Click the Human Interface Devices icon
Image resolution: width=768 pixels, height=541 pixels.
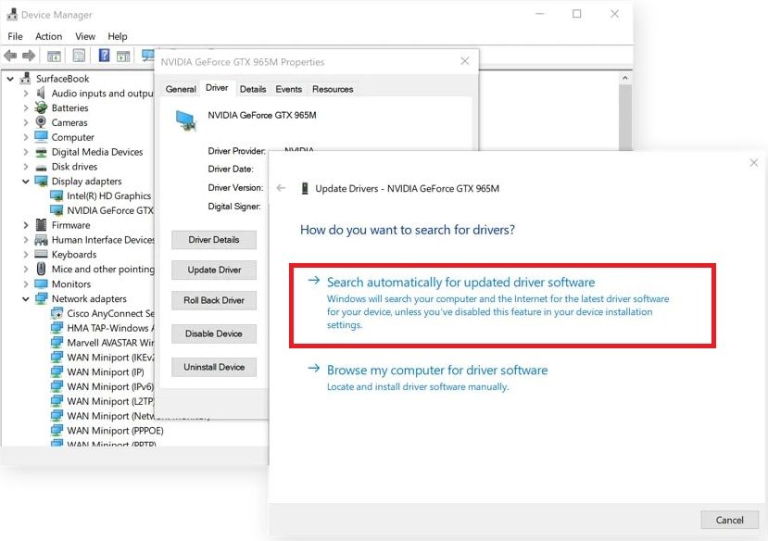[41, 240]
